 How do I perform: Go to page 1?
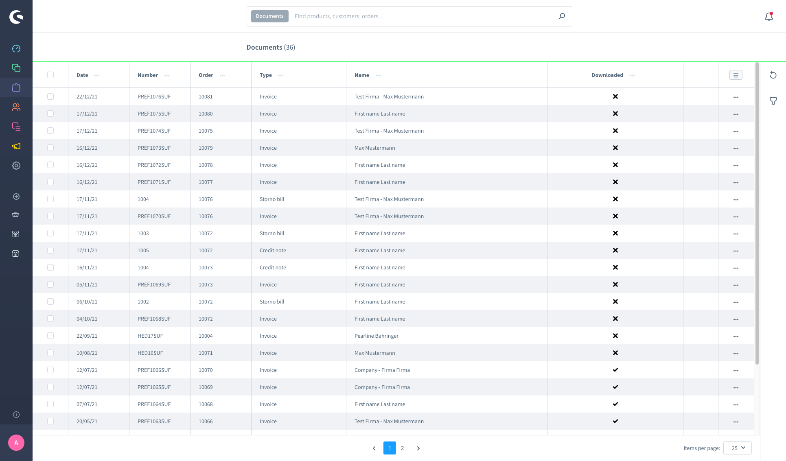point(390,448)
